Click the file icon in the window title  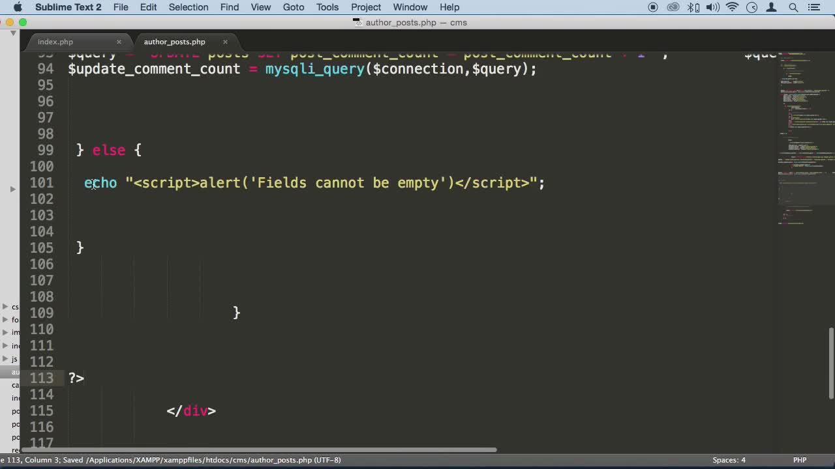pyautogui.click(x=357, y=22)
